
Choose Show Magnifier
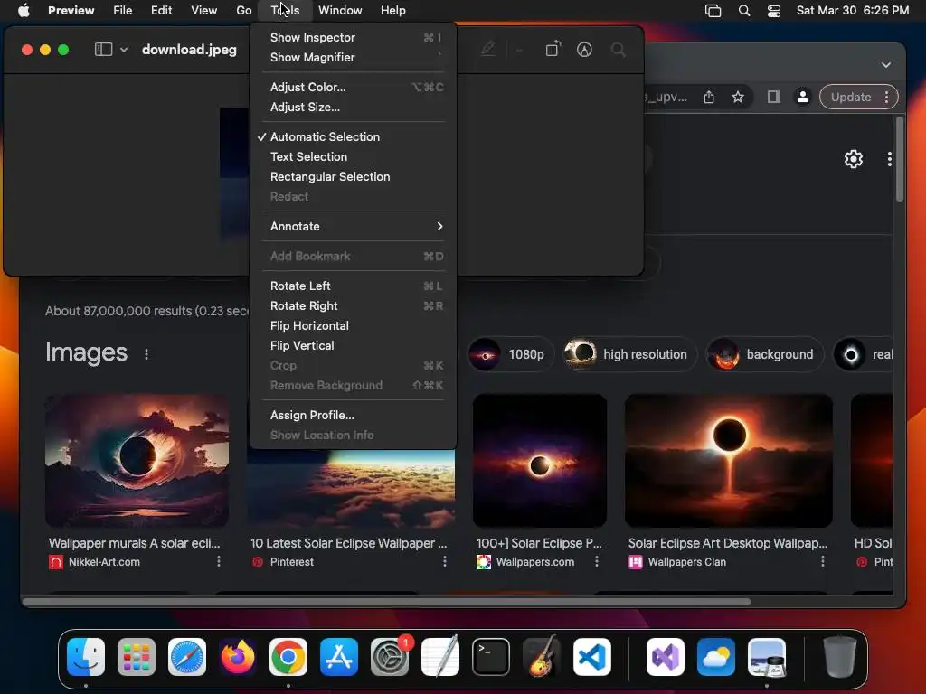click(354, 57)
